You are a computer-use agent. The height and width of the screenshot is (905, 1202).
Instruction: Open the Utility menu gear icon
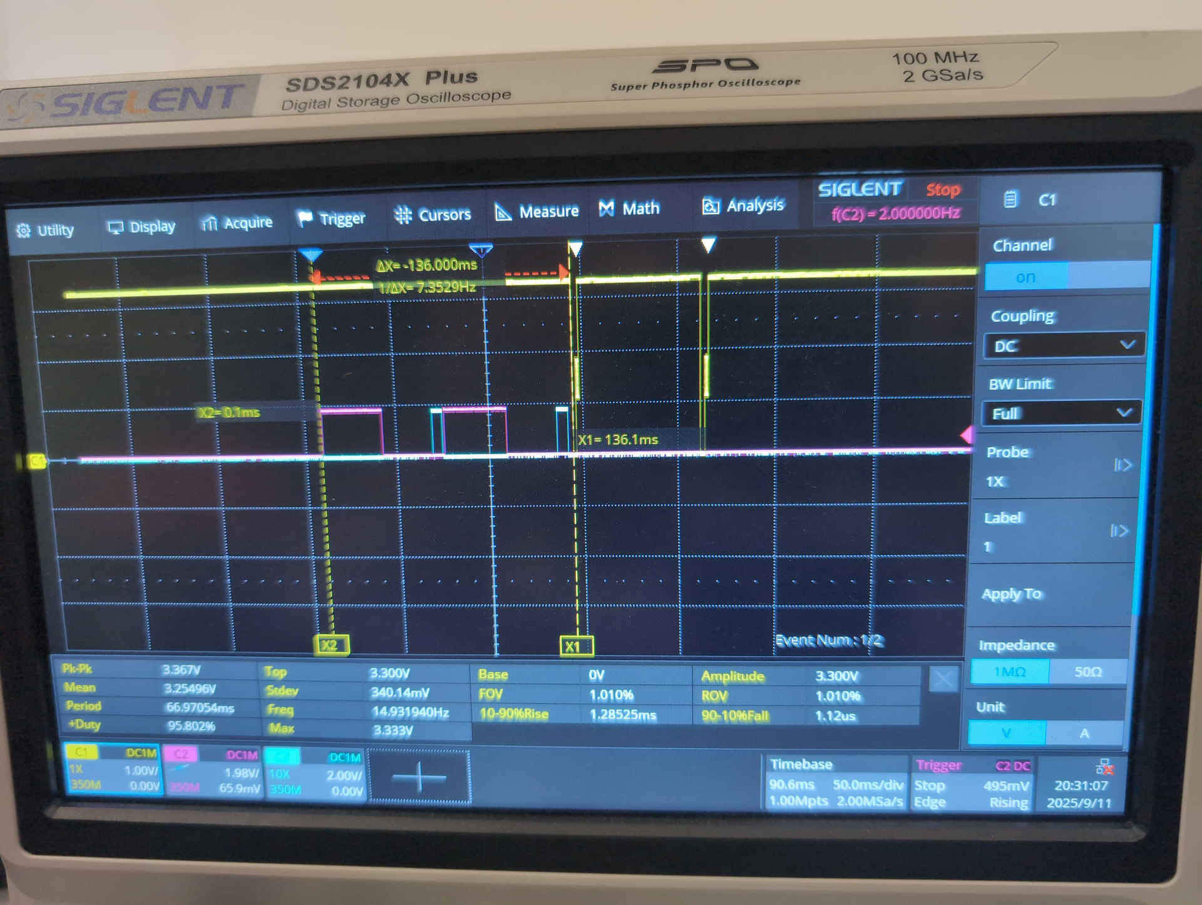pyautogui.click(x=24, y=231)
